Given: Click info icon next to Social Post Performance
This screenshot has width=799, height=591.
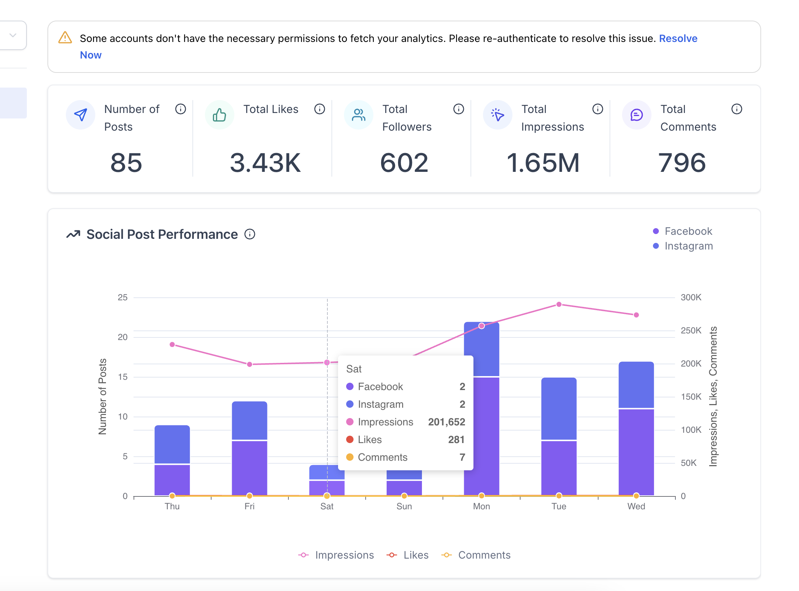Looking at the screenshot, I should tap(250, 234).
